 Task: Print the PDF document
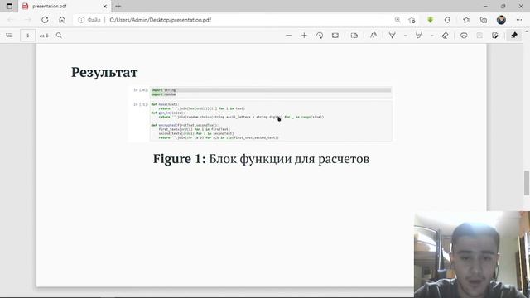pos(464,35)
